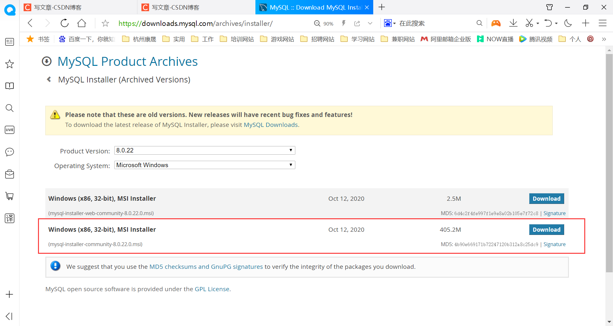Click the browser back arrow

30,23
